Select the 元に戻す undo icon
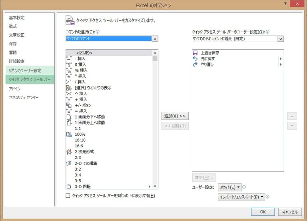Image resolution: width=307 pixels, height=221 pixels. click(x=195, y=58)
